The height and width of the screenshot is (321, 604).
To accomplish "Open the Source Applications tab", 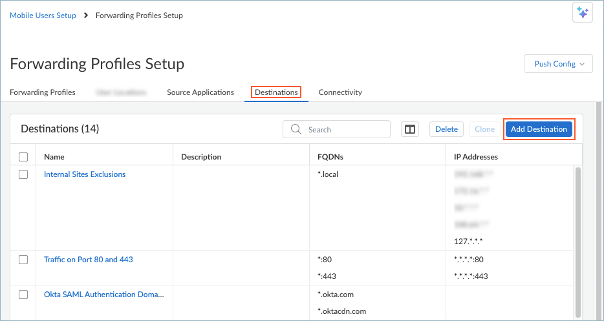I will click(x=200, y=92).
